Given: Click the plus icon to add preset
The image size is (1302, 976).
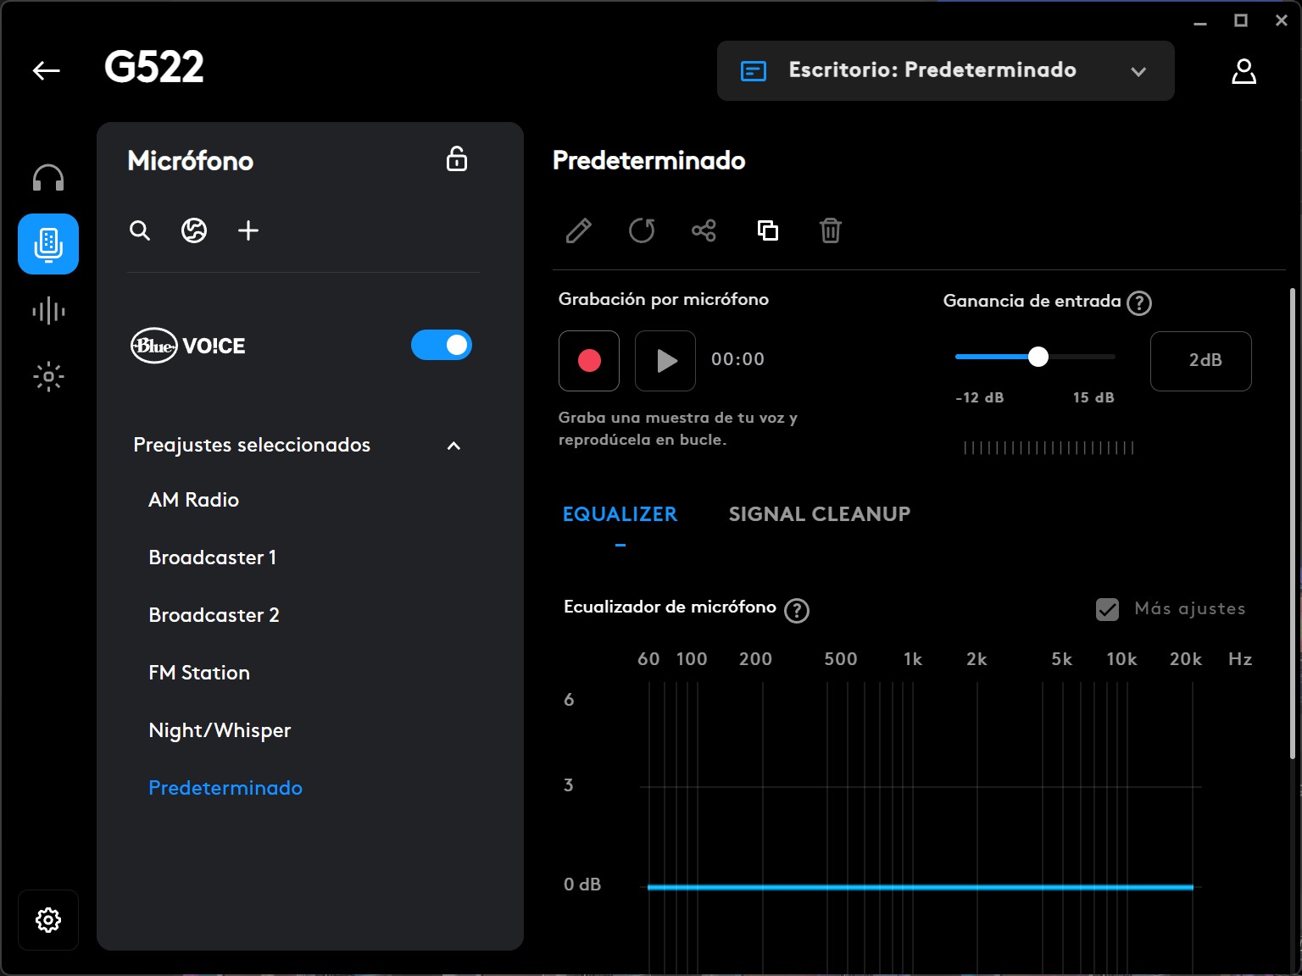Looking at the screenshot, I should coord(248,230).
